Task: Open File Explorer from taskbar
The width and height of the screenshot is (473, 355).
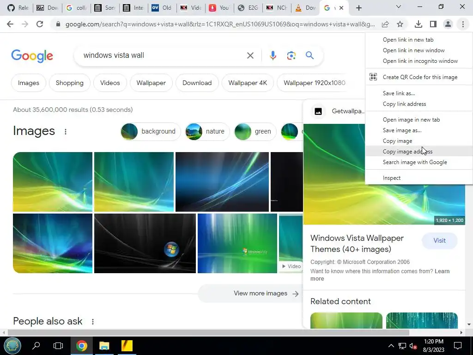Action: coord(104,346)
